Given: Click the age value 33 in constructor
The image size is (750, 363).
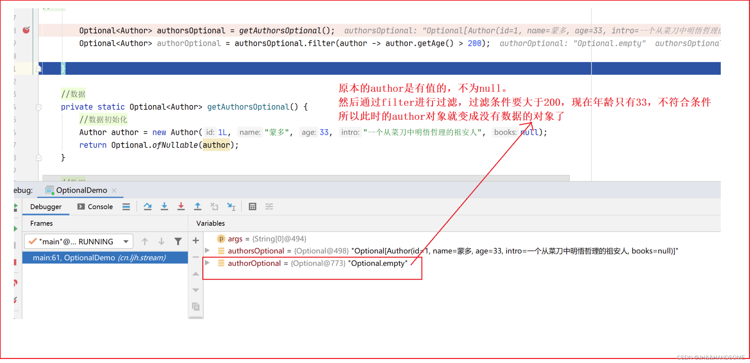Looking at the screenshot, I should [x=324, y=133].
